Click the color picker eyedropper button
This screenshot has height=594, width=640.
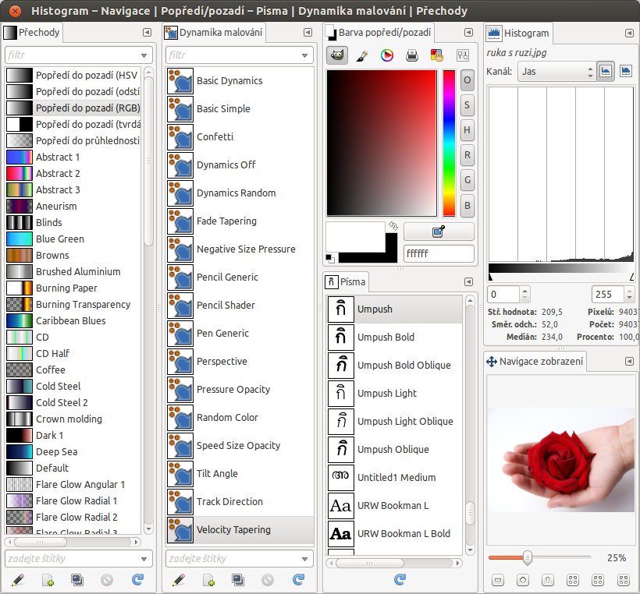[x=439, y=232]
